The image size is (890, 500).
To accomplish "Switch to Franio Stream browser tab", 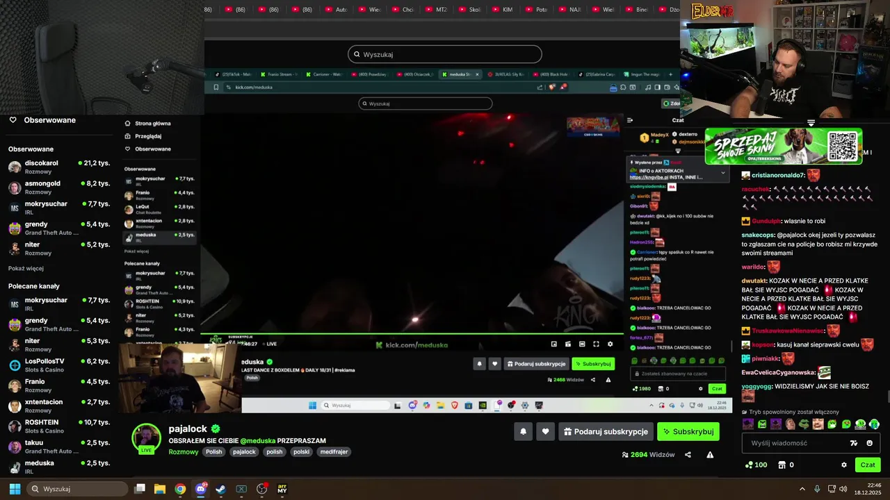I will pyautogui.click(x=278, y=74).
